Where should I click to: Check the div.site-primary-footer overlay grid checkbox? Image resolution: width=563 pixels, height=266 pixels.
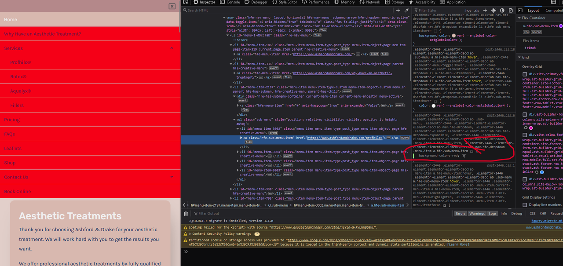coord(525,74)
